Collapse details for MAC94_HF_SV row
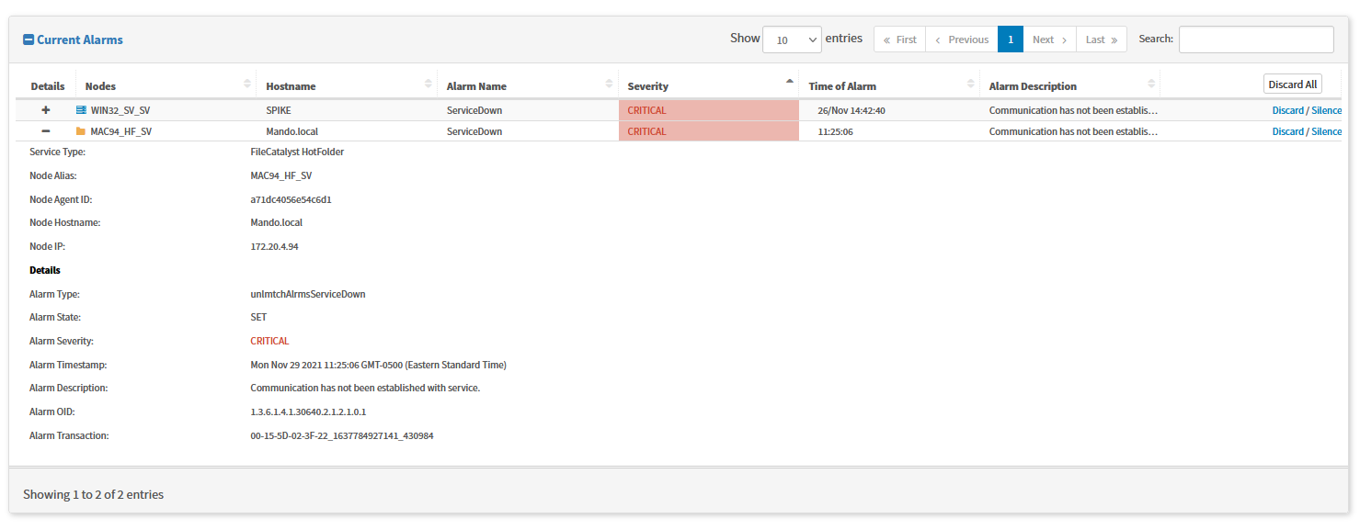 [x=46, y=131]
